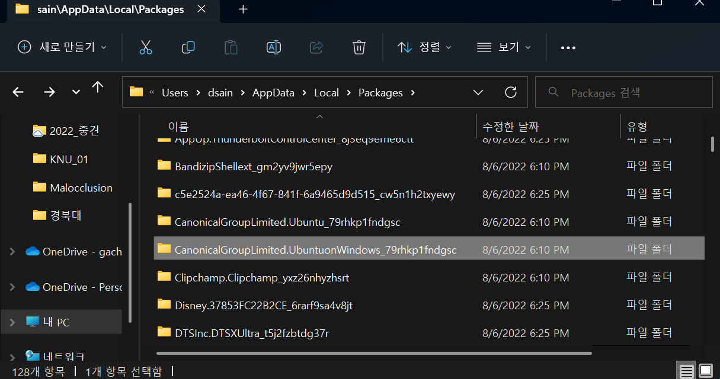Screen dimensions: 720x379
Task: Select the 경북대 folder in sidebar
Action: point(65,215)
